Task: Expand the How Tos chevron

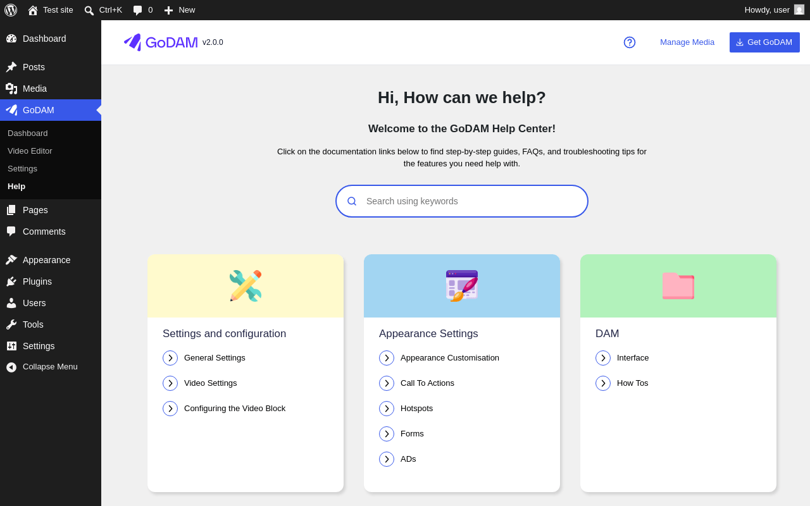Action: coord(603,383)
